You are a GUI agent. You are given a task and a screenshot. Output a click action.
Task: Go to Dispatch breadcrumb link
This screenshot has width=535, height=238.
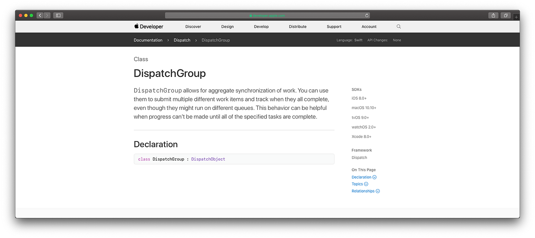[182, 40]
